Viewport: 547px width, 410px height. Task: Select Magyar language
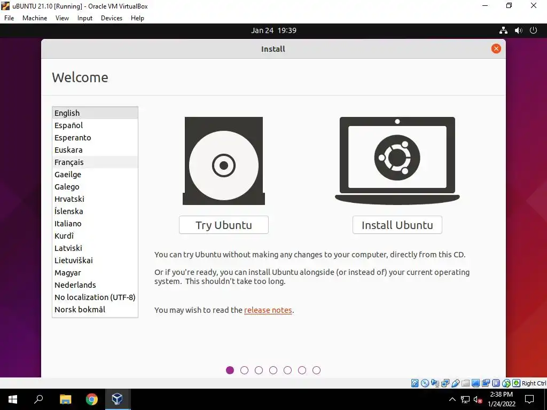pyautogui.click(x=95, y=273)
